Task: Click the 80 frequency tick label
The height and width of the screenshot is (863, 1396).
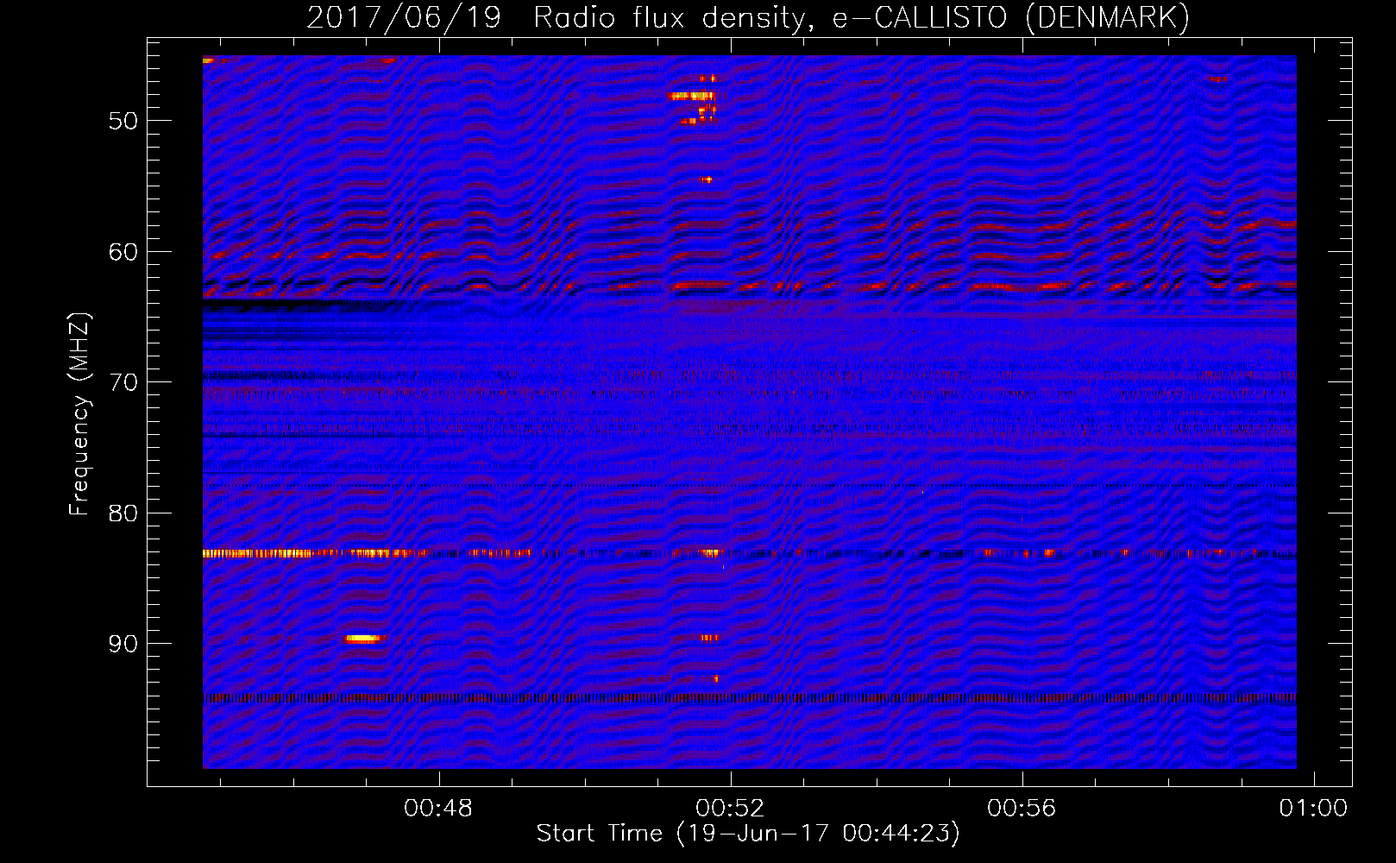Action: [123, 513]
